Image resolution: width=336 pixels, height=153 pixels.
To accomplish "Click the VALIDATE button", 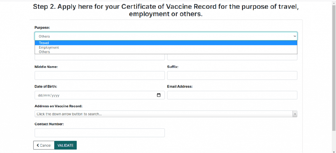I will pos(65,145).
